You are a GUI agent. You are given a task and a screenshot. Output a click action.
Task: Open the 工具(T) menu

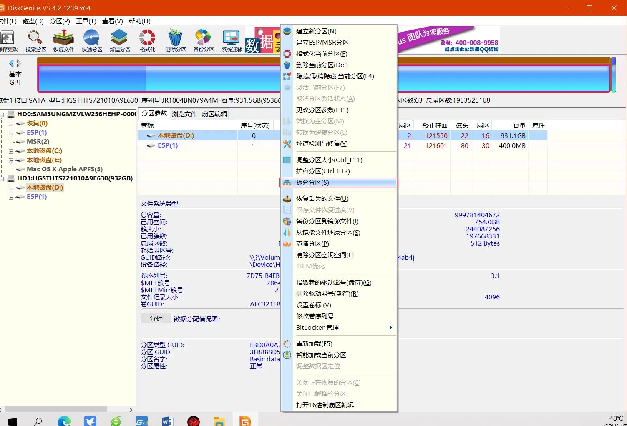coord(86,21)
